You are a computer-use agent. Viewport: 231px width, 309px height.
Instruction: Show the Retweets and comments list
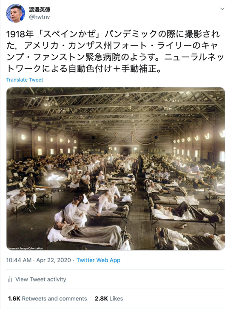click(x=47, y=298)
